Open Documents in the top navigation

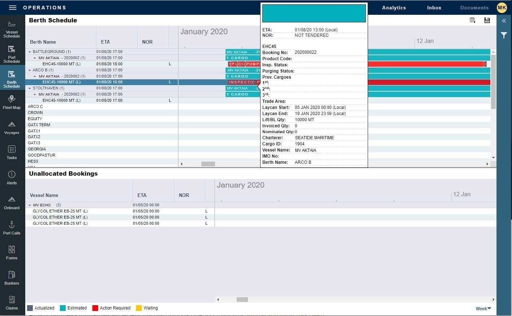click(474, 8)
